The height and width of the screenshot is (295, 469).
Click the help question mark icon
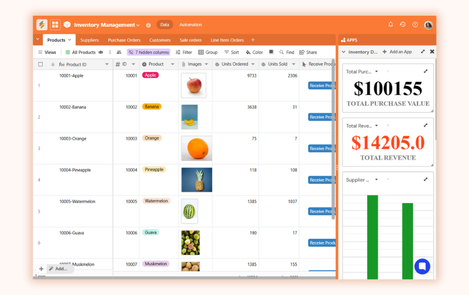coord(415,24)
